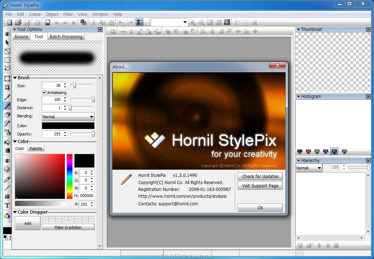The image size is (374, 259).
Task: Click the Make Gradation button
Action: tap(68, 227)
